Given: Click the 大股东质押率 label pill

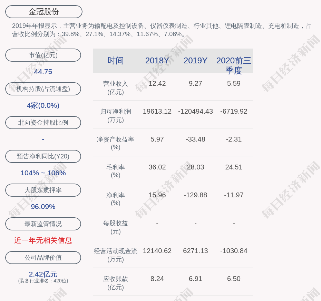Looking at the screenshot, I should [43, 190].
